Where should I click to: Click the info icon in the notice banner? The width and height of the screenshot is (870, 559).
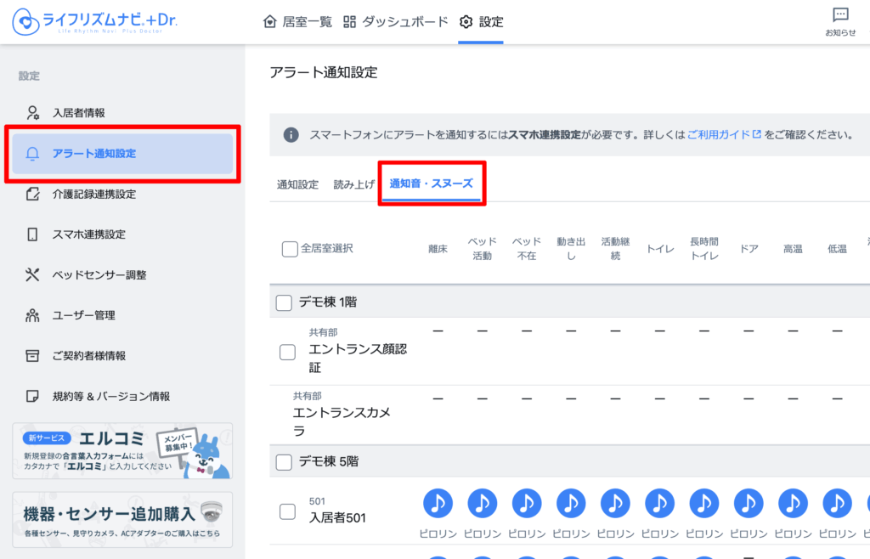coord(291,135)
